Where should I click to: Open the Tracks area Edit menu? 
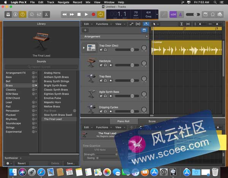pos(88,24)
